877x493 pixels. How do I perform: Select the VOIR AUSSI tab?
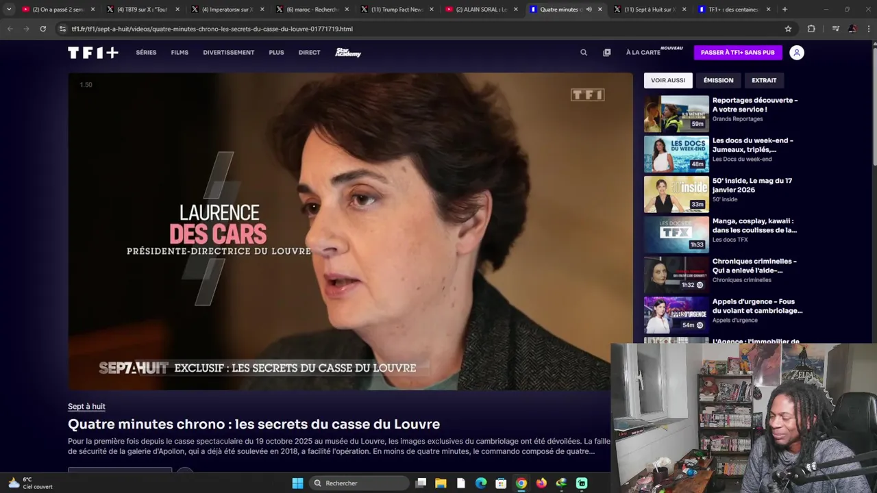pyautogui.click(x=668, y=80)
